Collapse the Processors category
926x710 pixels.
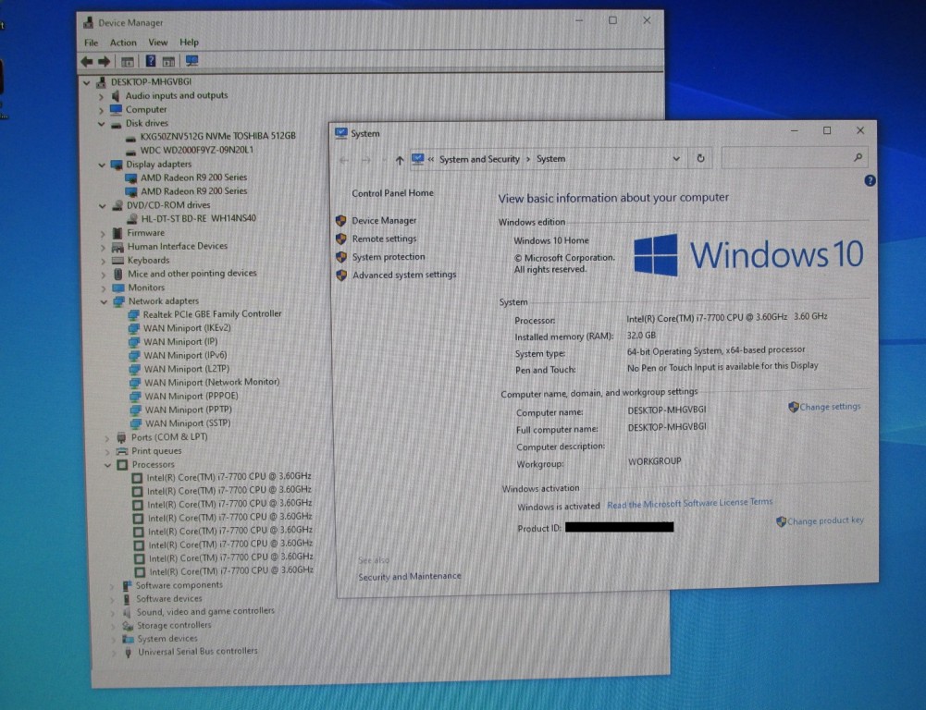point(107,465)
